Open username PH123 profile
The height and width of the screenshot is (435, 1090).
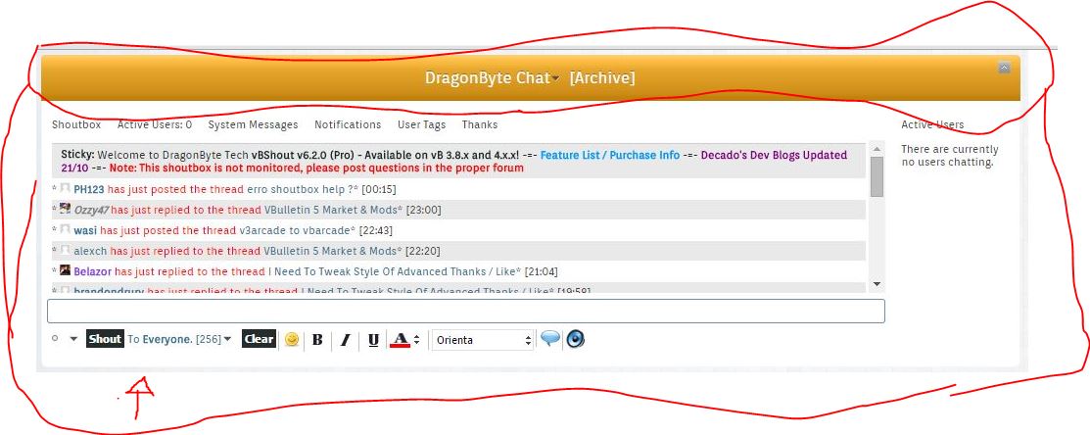[x=89, y=189]
